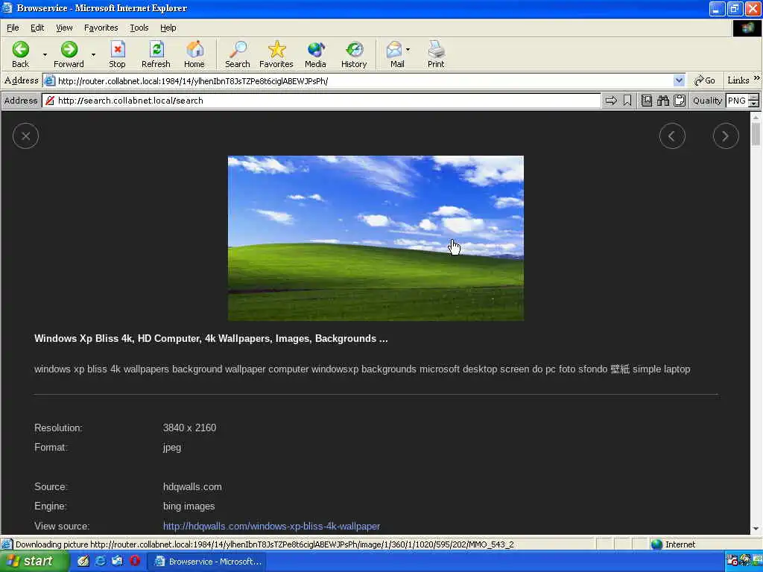763x572 pixels.
Task: Open Forward button history dropdown arrow
Action: 93,54
